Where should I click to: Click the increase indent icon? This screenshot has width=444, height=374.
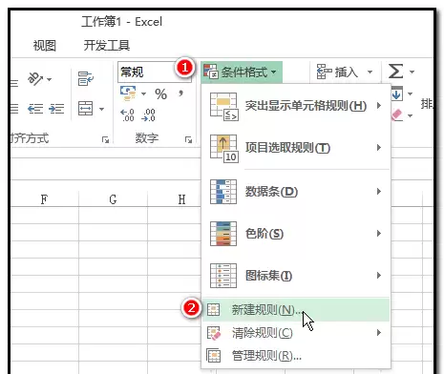[56, 109]
